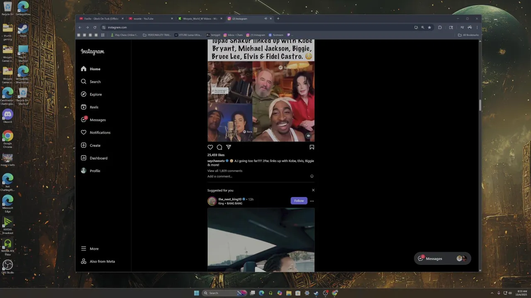Open the Chrome three-dot menu
Viewport: 531px width, 298px height.
477,27
